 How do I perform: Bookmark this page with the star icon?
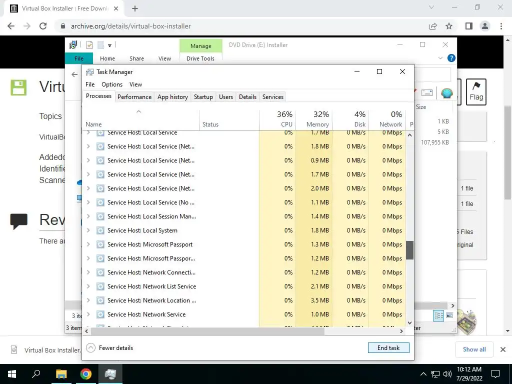(449, 26)
